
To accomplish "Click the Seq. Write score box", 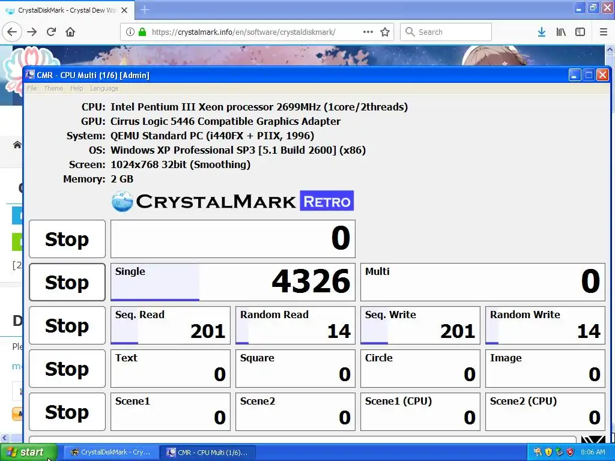I will click(x=420, y=325).
